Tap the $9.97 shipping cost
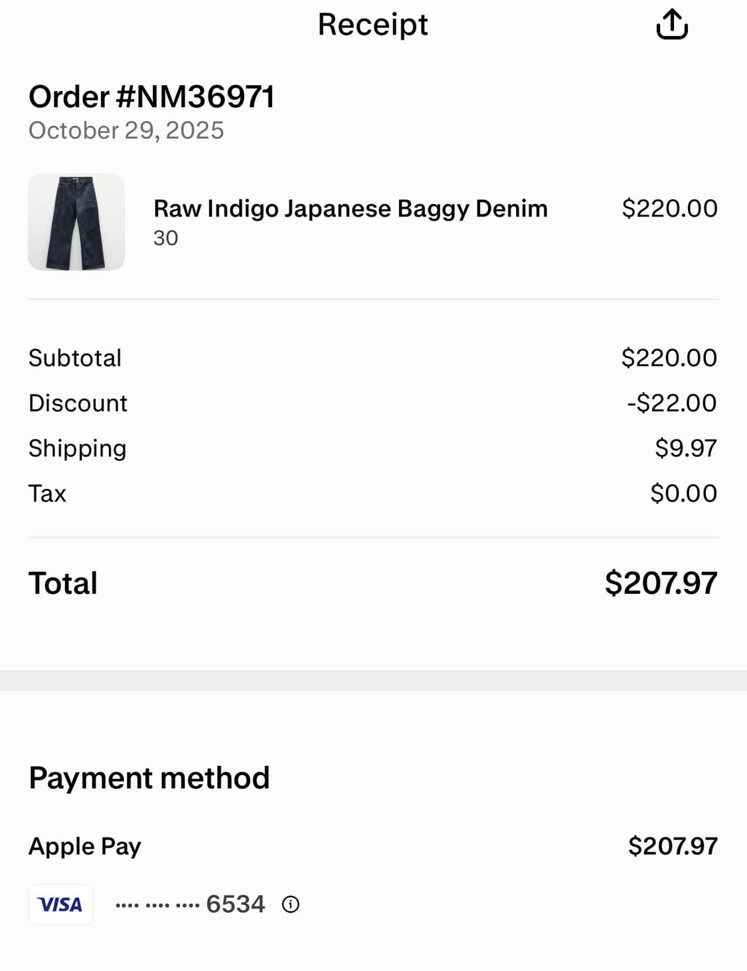 (x=685, y=448)
